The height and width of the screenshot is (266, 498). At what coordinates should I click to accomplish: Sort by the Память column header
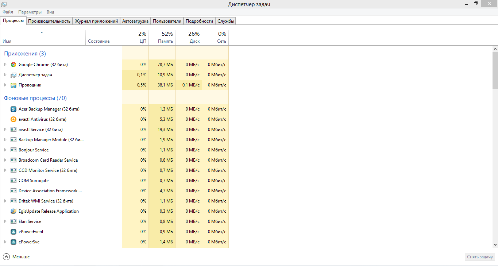[162, 38]
